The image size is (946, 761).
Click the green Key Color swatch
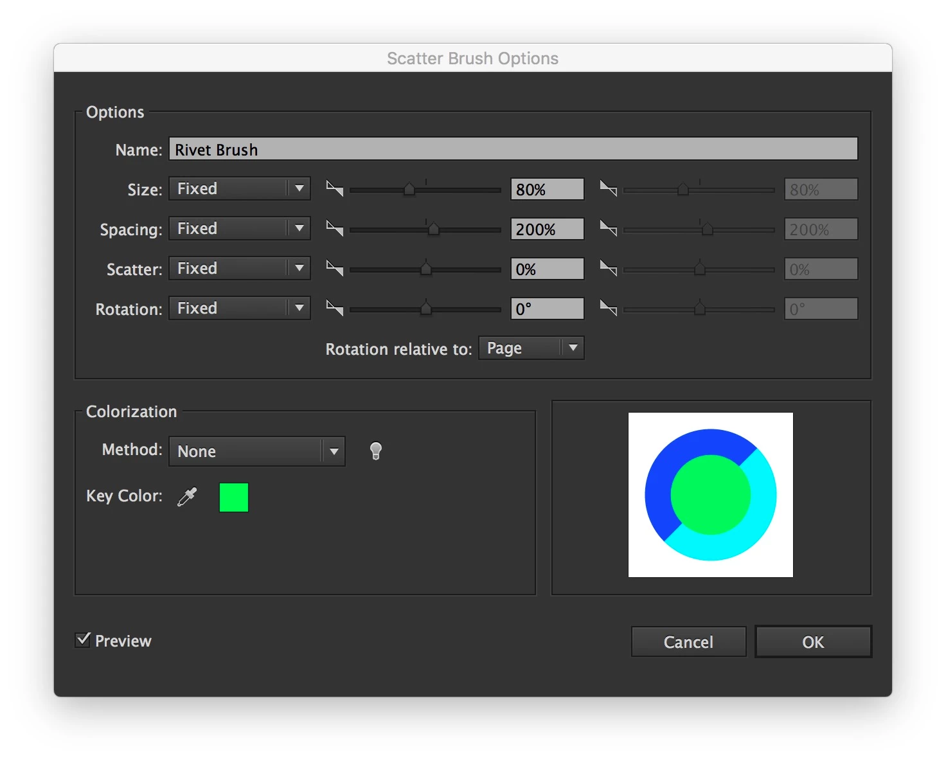(234, 497)
